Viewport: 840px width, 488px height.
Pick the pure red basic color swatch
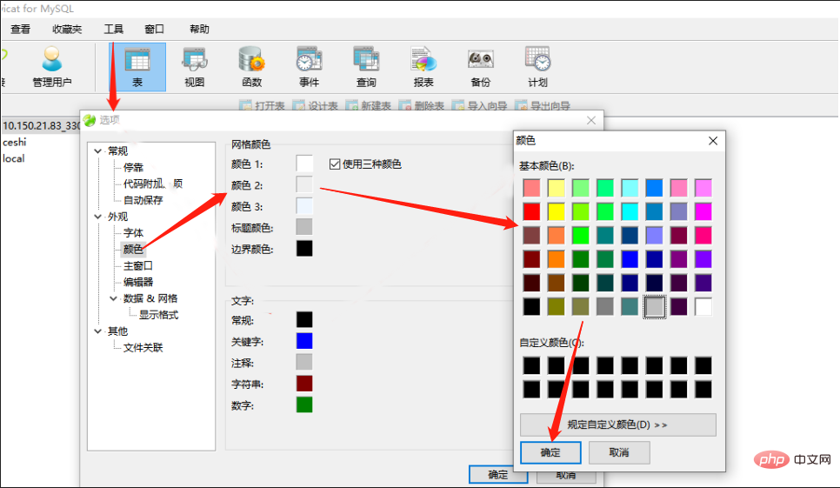click(x=531, y=211)
